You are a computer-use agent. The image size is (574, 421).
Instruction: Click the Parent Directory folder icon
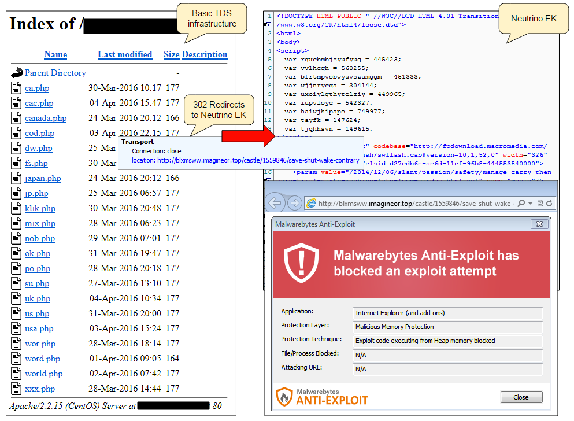[16, 73]
